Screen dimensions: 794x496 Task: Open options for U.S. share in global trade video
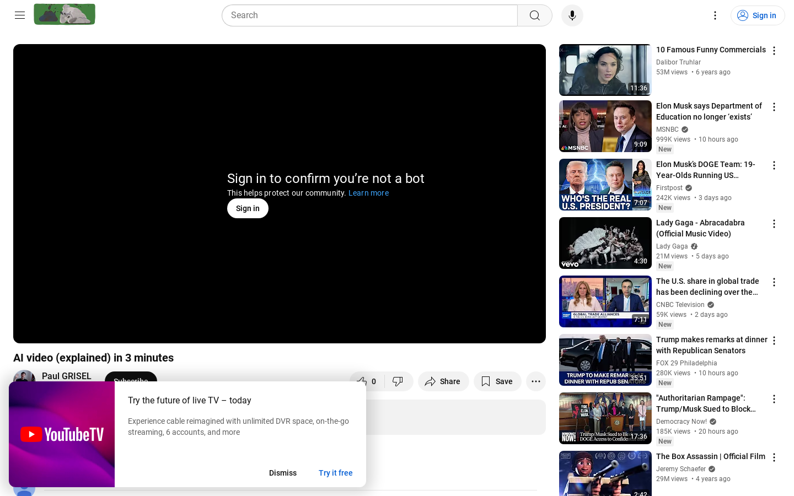774,282
